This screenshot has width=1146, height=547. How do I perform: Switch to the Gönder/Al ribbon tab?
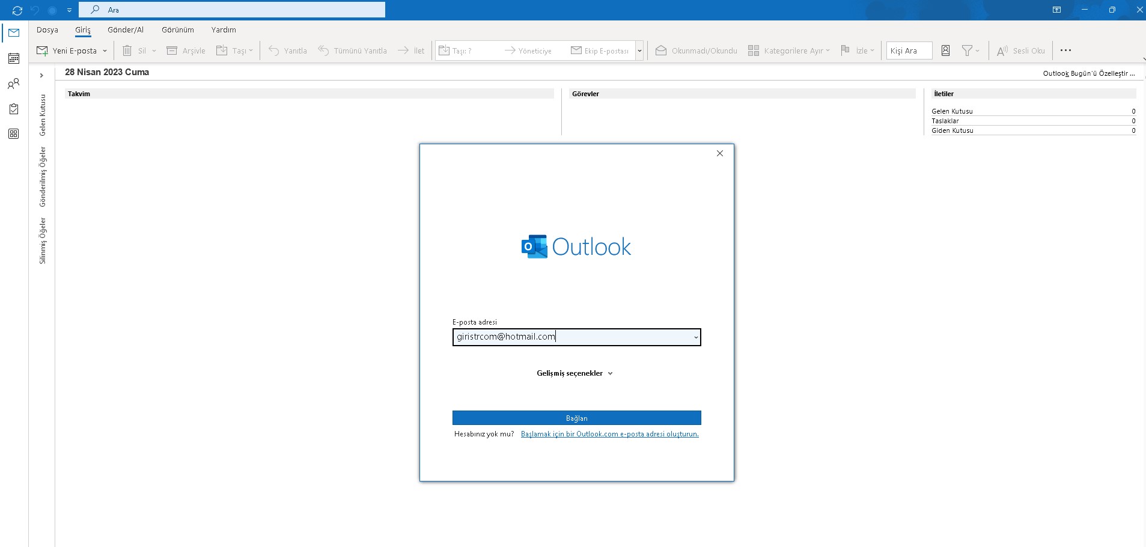coord(126,29)
